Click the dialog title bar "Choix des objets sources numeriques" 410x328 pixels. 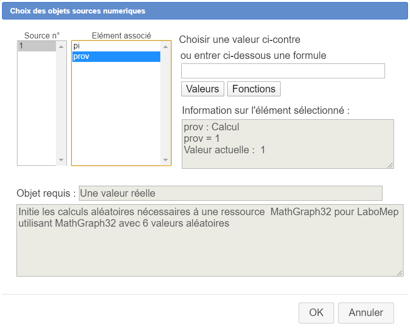click(205, 10)
